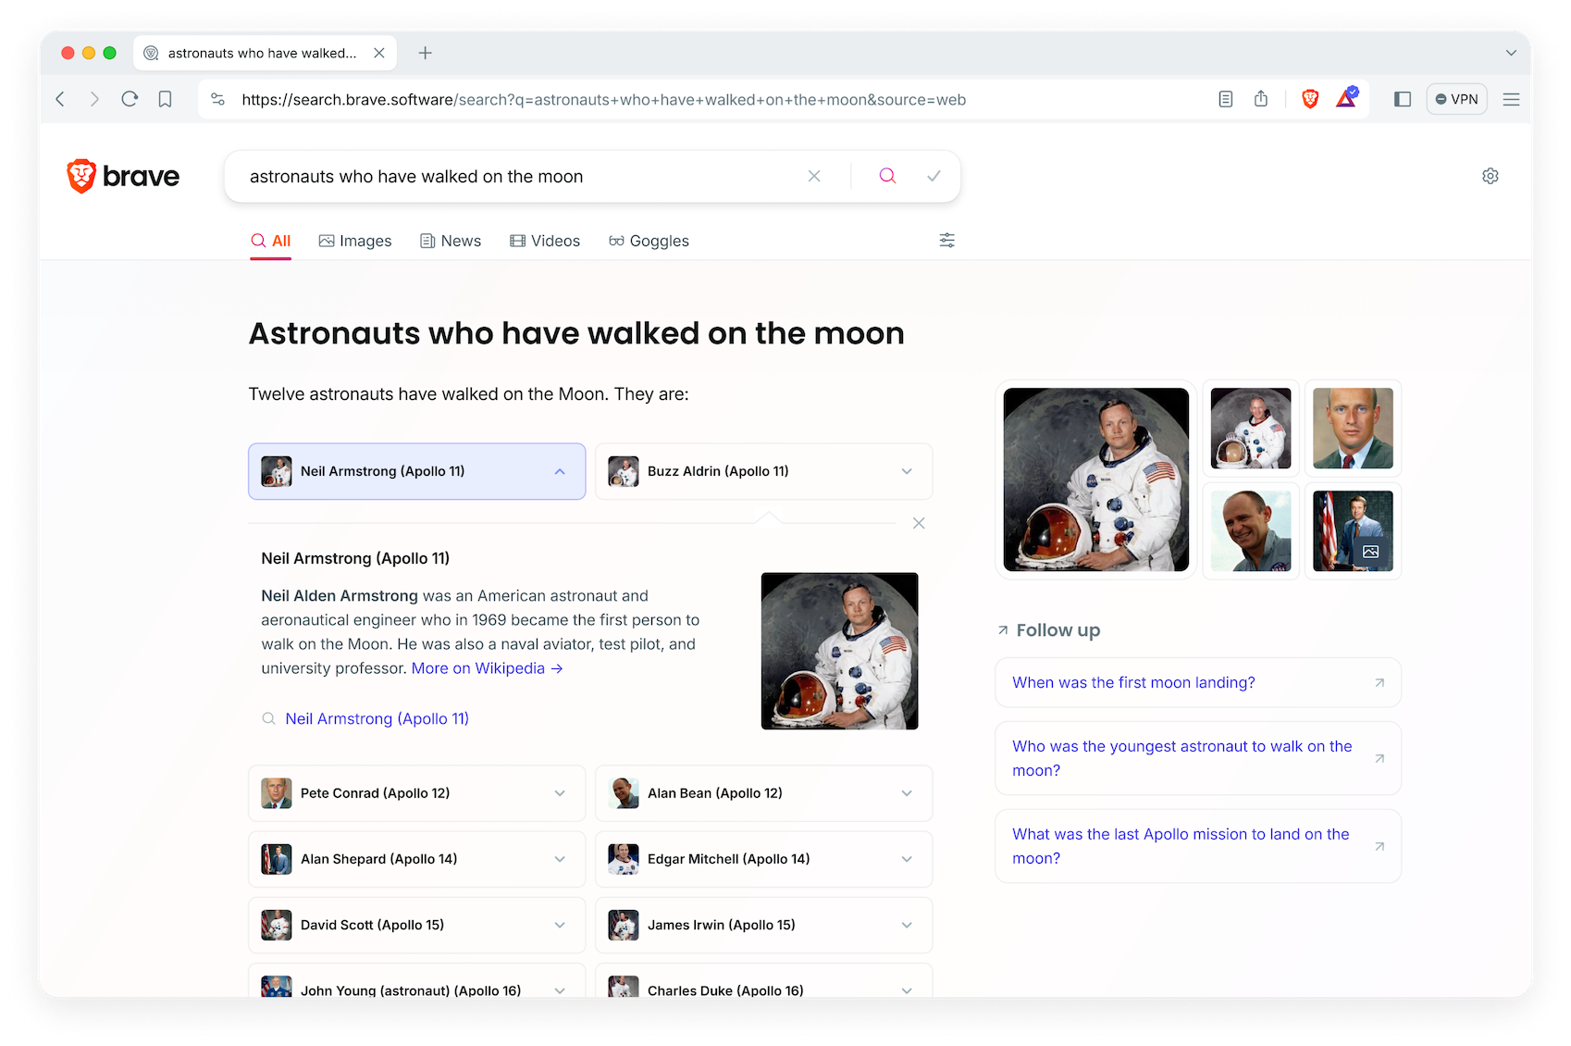Open Brave Rewards triangle icon
The image size is (1571, 1046).
click(x=1346, y=98)
